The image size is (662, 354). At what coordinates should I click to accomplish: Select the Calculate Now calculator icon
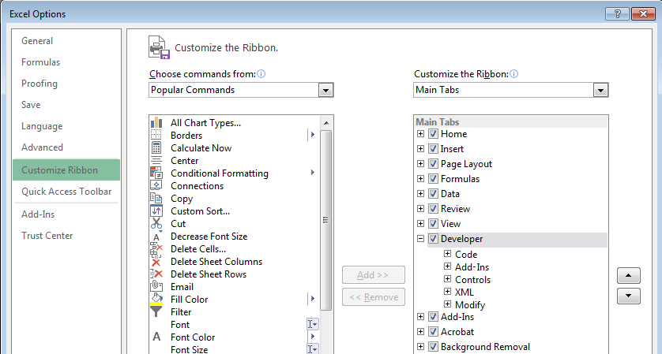[156, 147]
